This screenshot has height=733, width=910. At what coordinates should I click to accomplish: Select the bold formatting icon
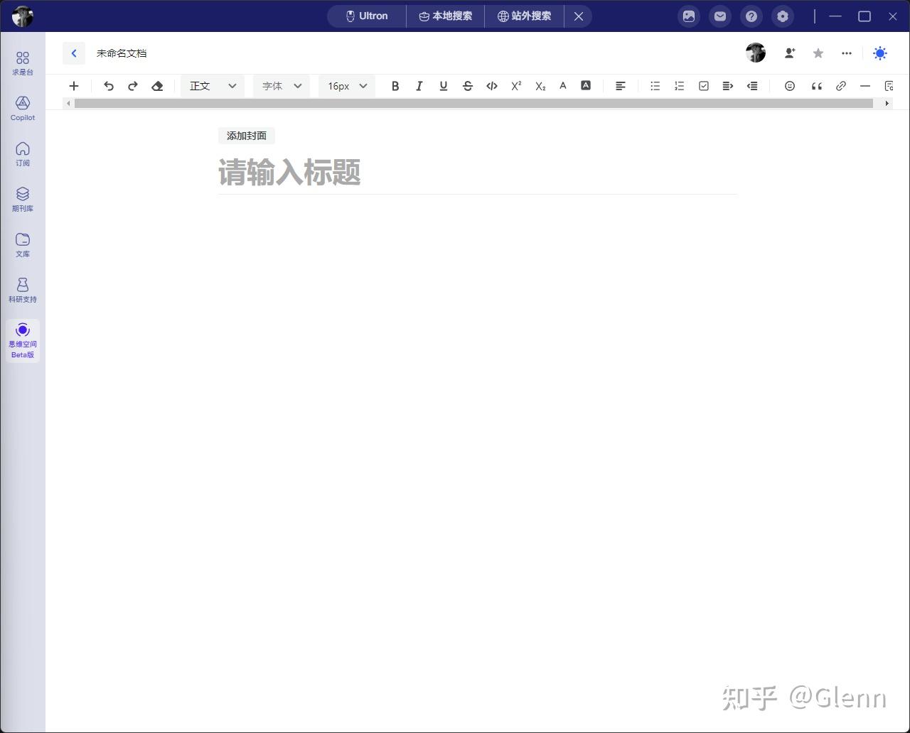coord(395,85)
